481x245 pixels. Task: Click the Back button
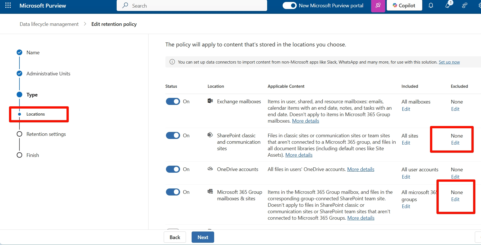coord(175,237)
